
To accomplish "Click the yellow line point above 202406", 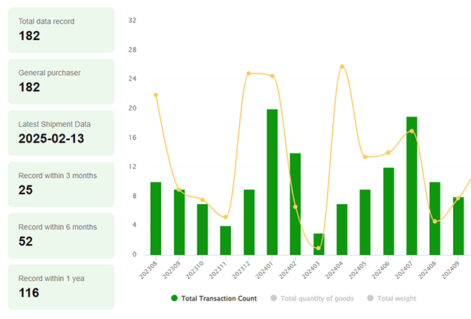I will [x=388, y=153].
